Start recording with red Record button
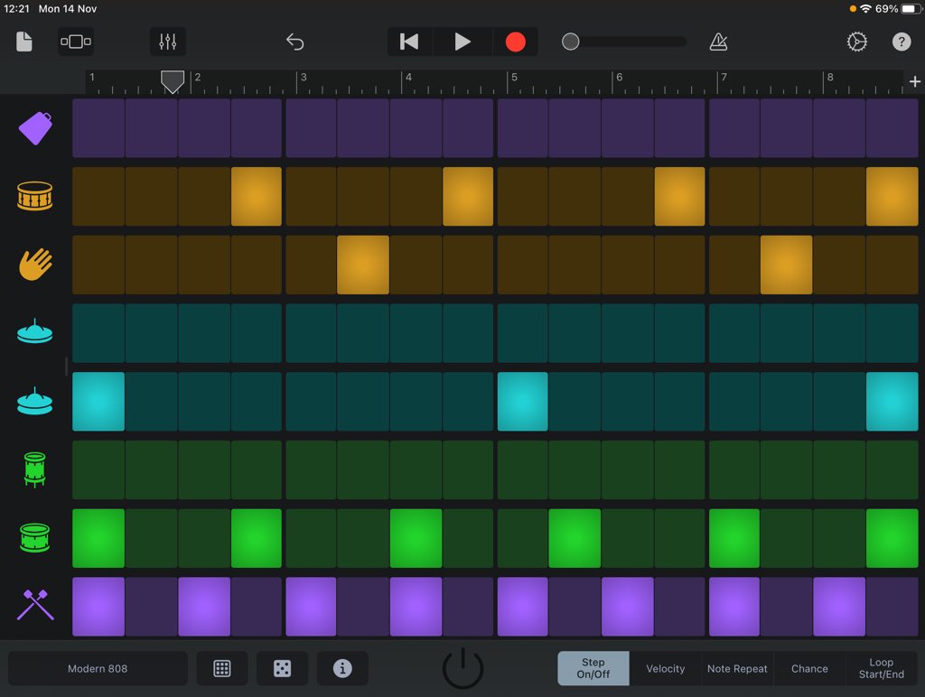Screen dimensions: 925x697 tap(515, 42)
